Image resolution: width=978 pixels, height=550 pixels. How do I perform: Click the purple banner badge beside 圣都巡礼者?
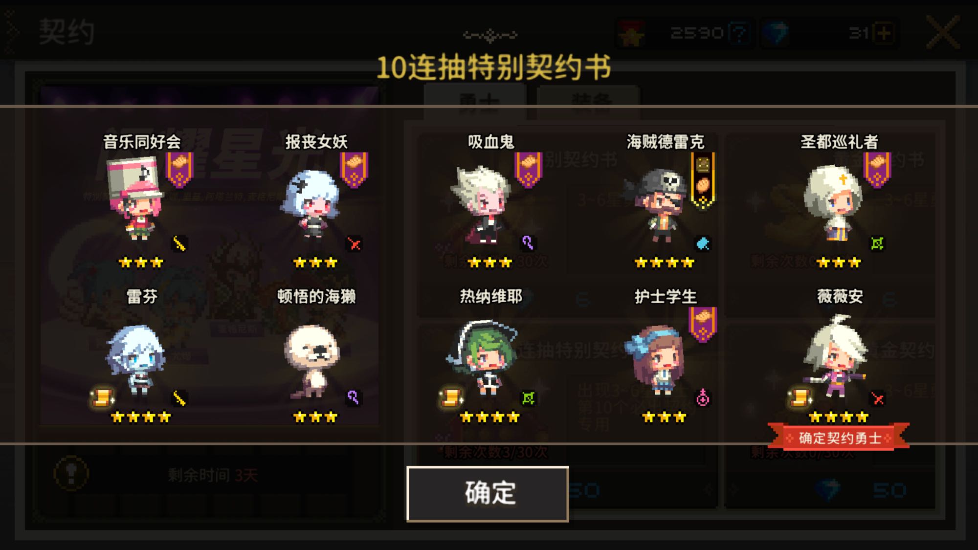click(x=877, y=170)
